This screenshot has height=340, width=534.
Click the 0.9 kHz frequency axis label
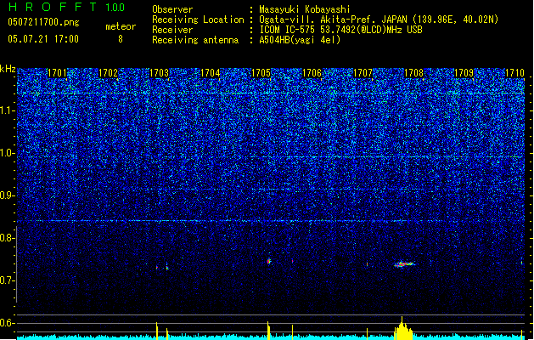pos(8,195)
